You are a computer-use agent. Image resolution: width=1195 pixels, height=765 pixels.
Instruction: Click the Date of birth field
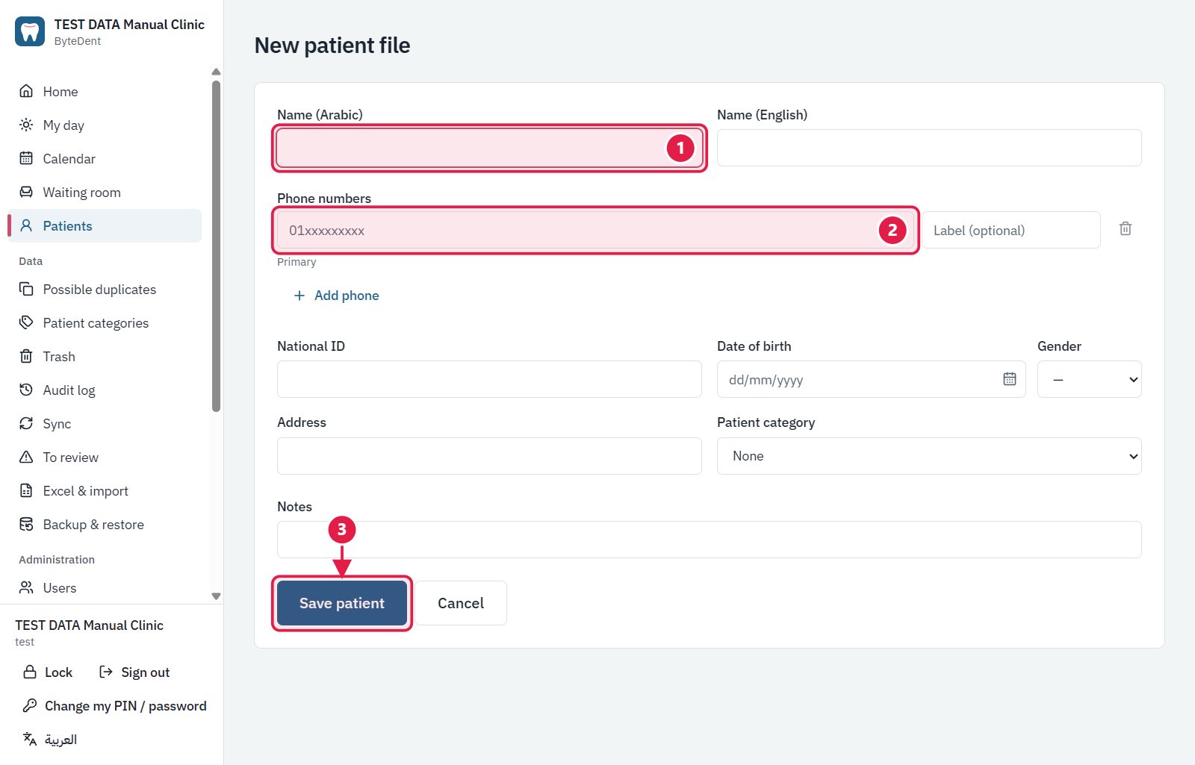point(872,379)
